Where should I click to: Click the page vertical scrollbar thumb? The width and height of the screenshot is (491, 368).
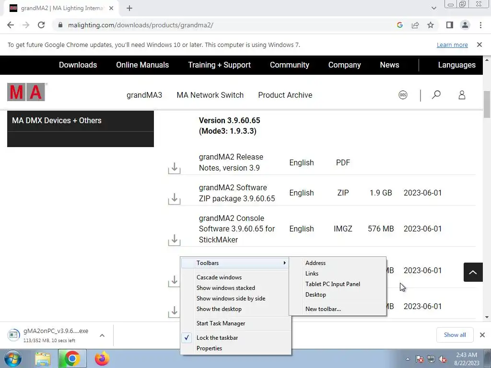pyautogui.click(x=487, y=104)
